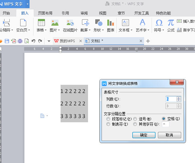Insert a chart with 图表 icon

pos(111,23)
